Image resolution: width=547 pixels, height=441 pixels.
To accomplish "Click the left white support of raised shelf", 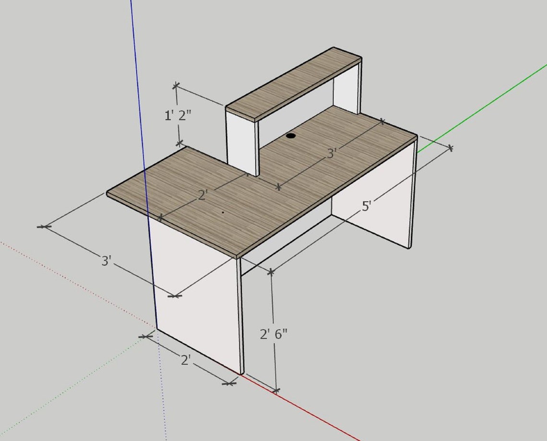I will click(241, 143).
